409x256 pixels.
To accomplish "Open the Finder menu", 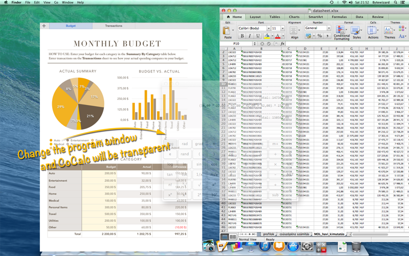I will [x=16, y=3].
